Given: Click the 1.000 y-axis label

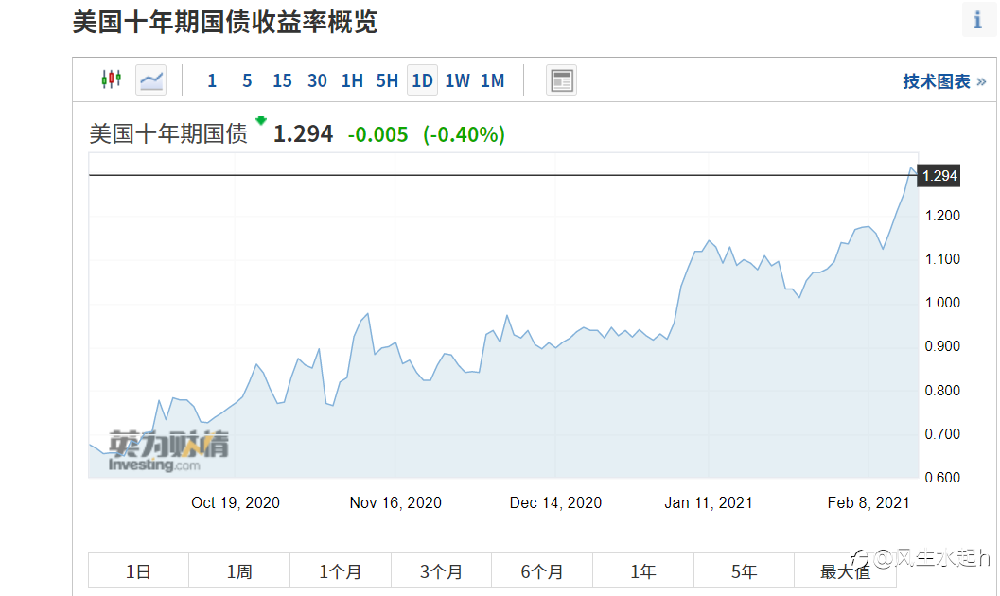Looking at the screenshot, I should pos(942,303).
